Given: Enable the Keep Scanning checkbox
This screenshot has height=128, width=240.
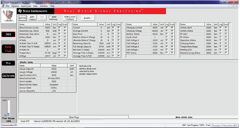Looking at the screenshot, I should (50, 17).
